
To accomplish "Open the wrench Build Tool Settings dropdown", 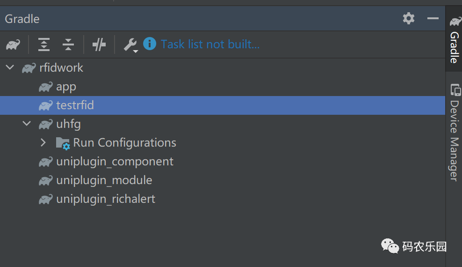I will (x=130, y=45).
